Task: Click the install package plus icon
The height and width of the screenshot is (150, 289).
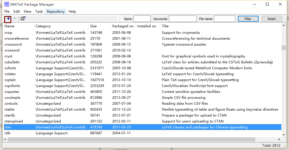Action: (8, 19)
